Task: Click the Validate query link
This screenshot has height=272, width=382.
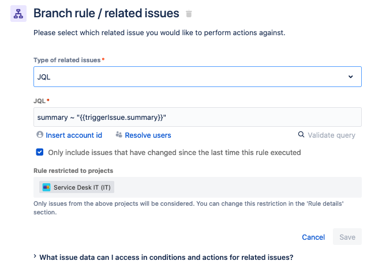Action: coord(331,135)
